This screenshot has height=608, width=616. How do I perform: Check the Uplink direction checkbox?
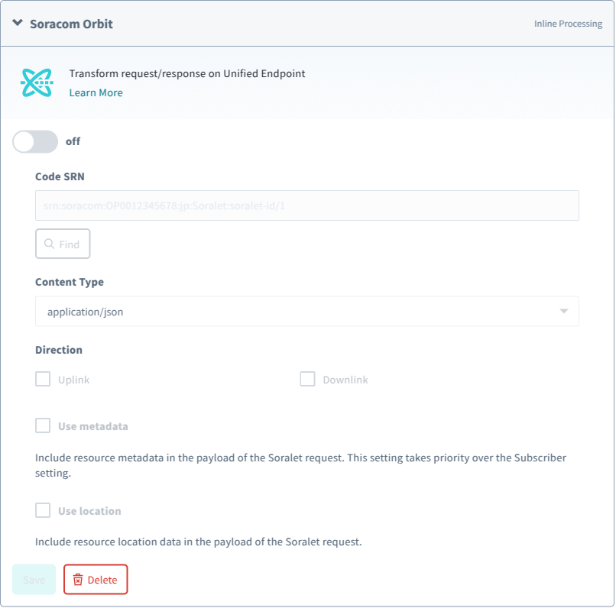pyautogui.click(x=43, y=380)
